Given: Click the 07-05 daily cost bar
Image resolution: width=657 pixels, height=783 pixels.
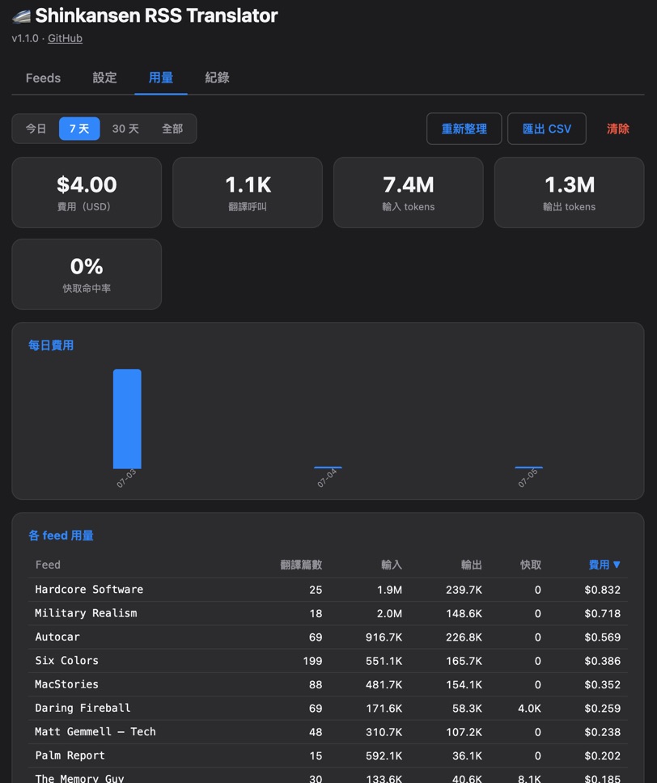Looking at the screenshot, I should coord(528,468).
